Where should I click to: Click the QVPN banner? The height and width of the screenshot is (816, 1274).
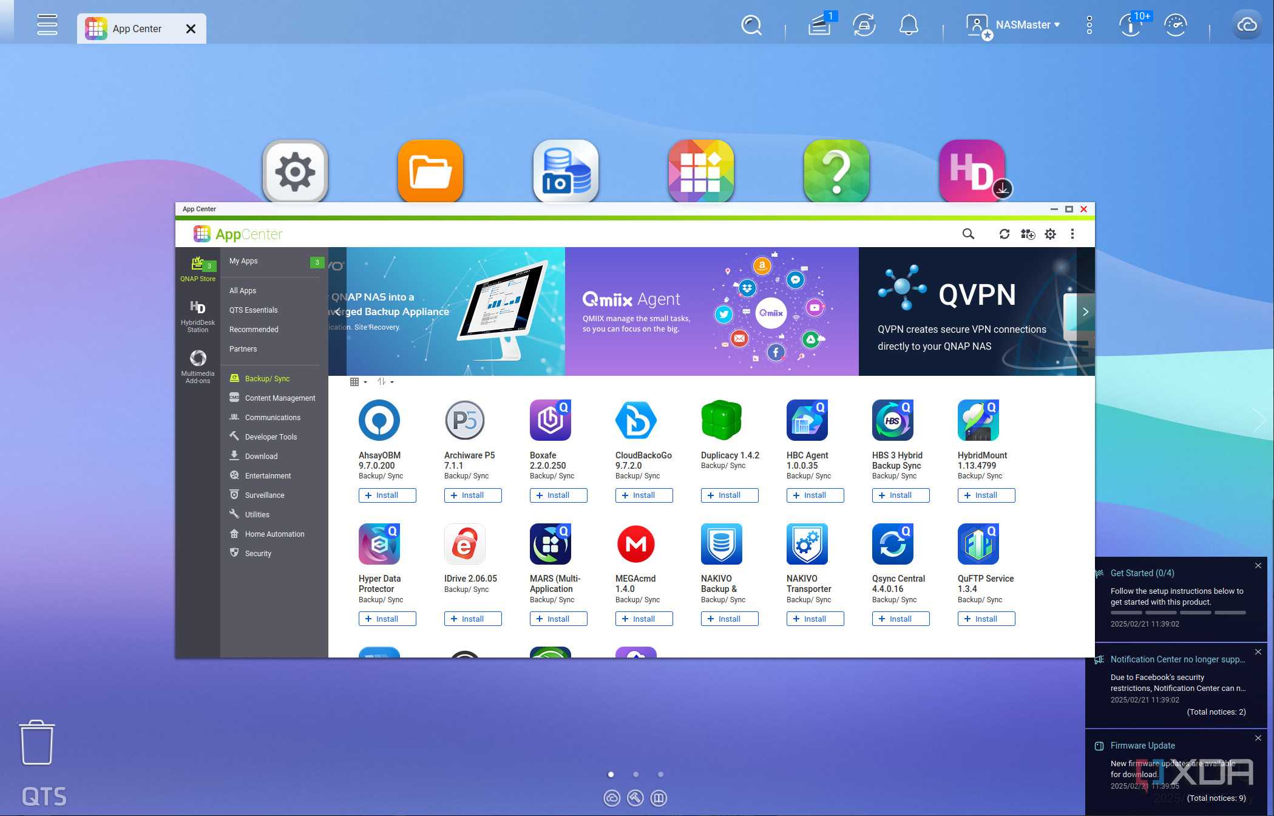pyautogui.click(x=967, y=311)
